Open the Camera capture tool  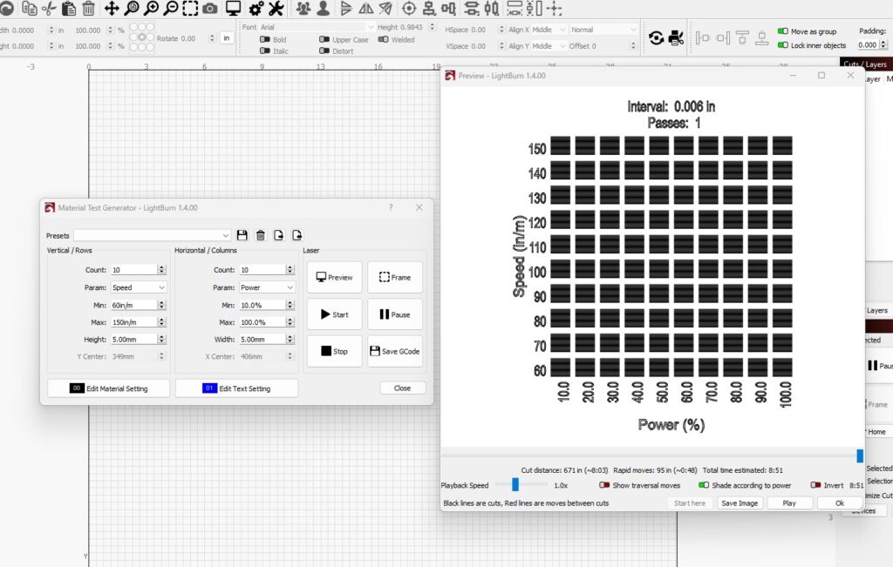[x=210, y=8]
